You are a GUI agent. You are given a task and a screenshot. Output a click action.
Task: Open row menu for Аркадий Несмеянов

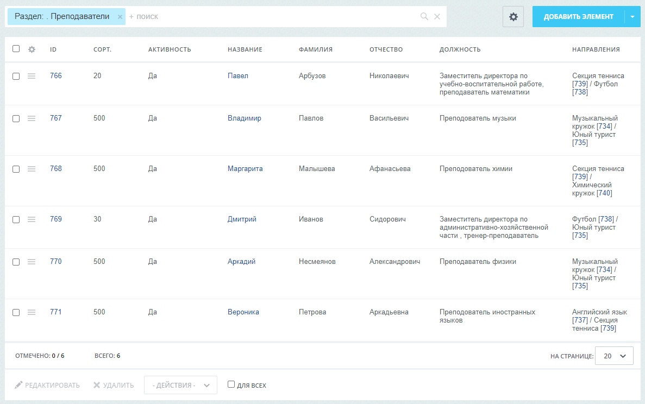(32, 262)
